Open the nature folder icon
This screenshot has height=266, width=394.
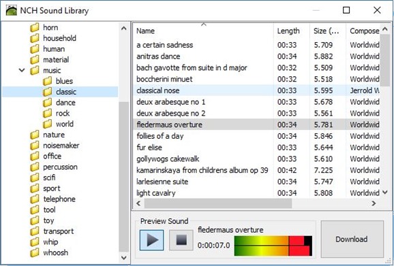click(35, 135)
